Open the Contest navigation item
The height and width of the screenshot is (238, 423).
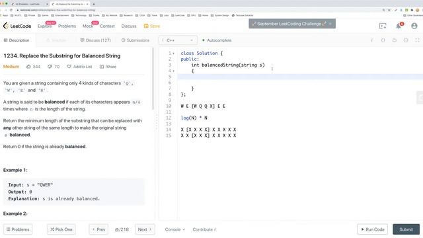tap(107, 26)
